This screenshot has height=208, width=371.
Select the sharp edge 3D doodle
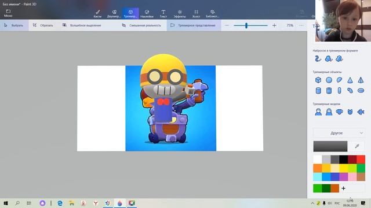[x=329, y=58]
